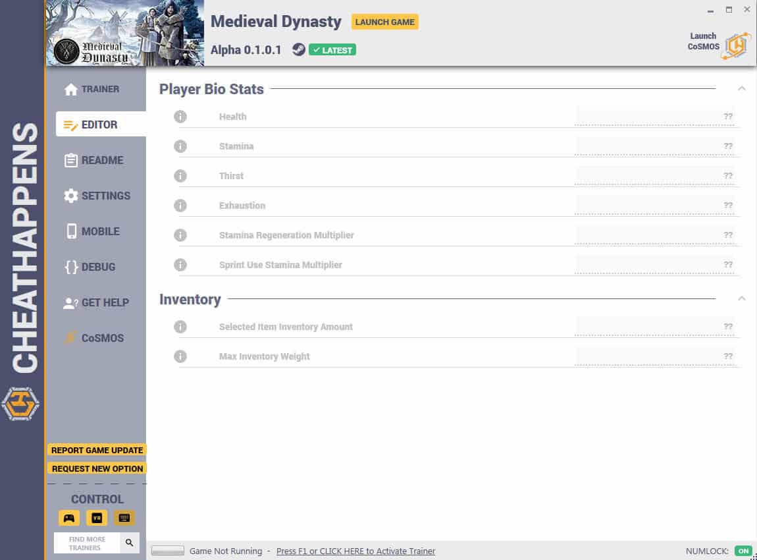The height and width of the screenshot is (560, 757).
Task: Click Request New Option button
Action: pyautogui.click(x=97, y=468)
